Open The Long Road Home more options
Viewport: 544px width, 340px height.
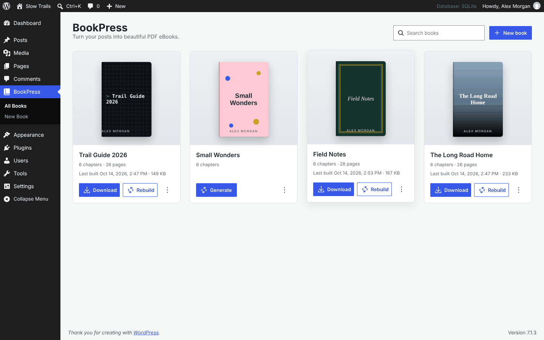pyautogui.click(x=519, y=190)
